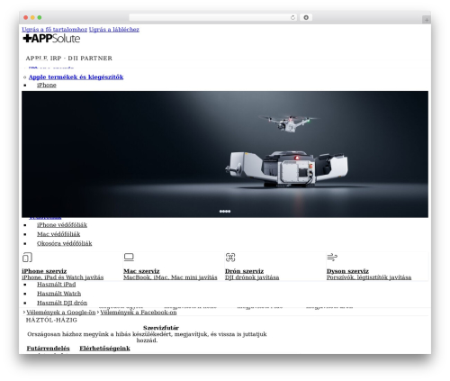450x381 pixels.
Task: Open 'Használt DJI drón' menu item
Action: (62, 303)
